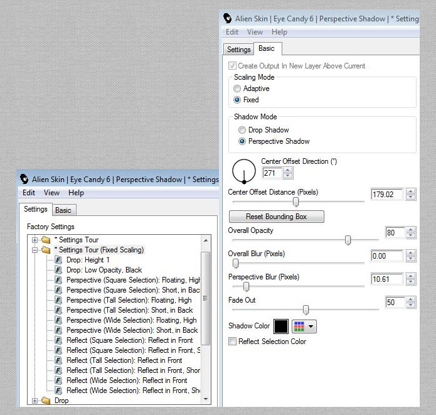Click the Factory Settings list scroll down arrow
The image size is (436, 415).
point(206,399)
